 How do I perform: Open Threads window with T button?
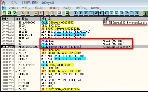91,13
